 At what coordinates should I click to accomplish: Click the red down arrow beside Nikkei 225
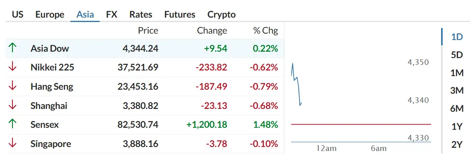point(12,67)
